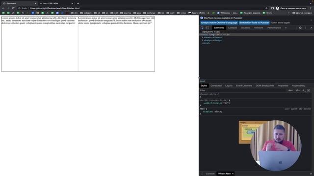Close the What's New drawer tab
The width and height of the screenshot is (314, 176).
(233, 174)
